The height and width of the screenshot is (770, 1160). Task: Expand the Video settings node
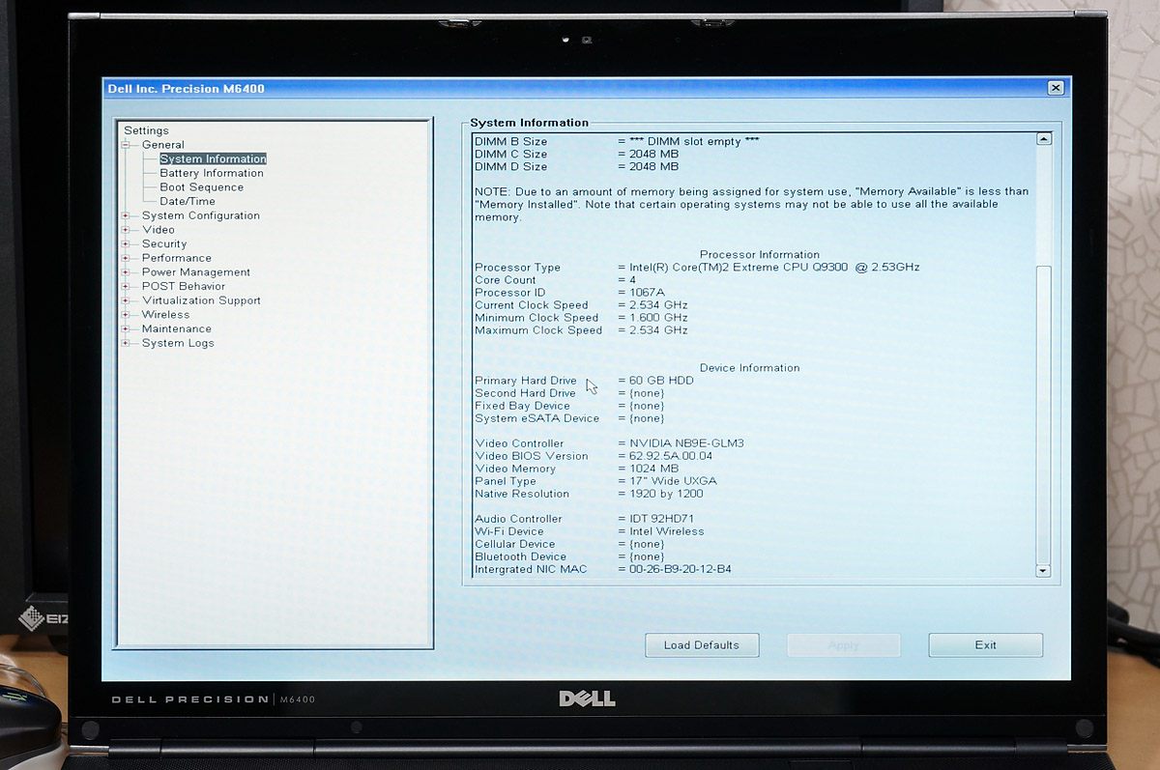click(125, 230)
